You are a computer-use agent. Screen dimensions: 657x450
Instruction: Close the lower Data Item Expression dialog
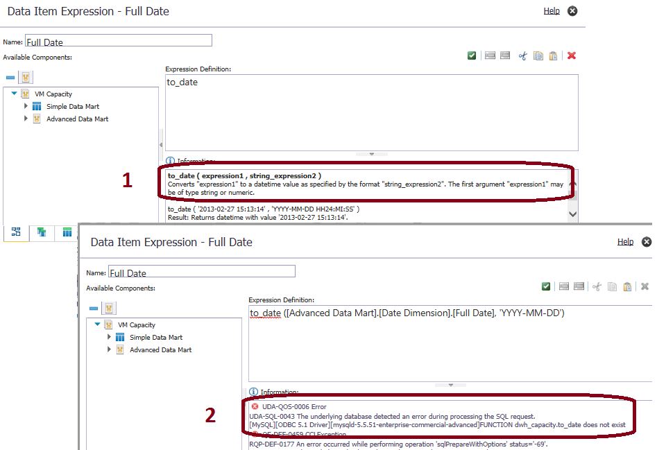point(647,241)
